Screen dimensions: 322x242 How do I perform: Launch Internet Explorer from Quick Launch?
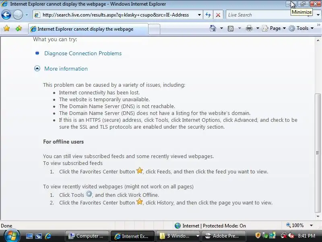(x=48, y=236)
